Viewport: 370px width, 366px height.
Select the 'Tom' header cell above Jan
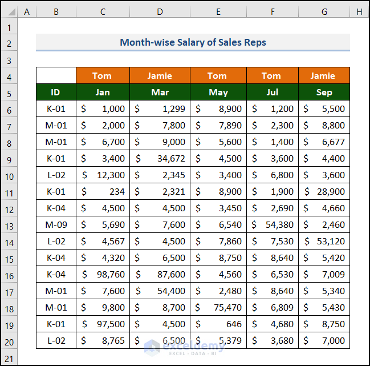[x=103, y=75]
